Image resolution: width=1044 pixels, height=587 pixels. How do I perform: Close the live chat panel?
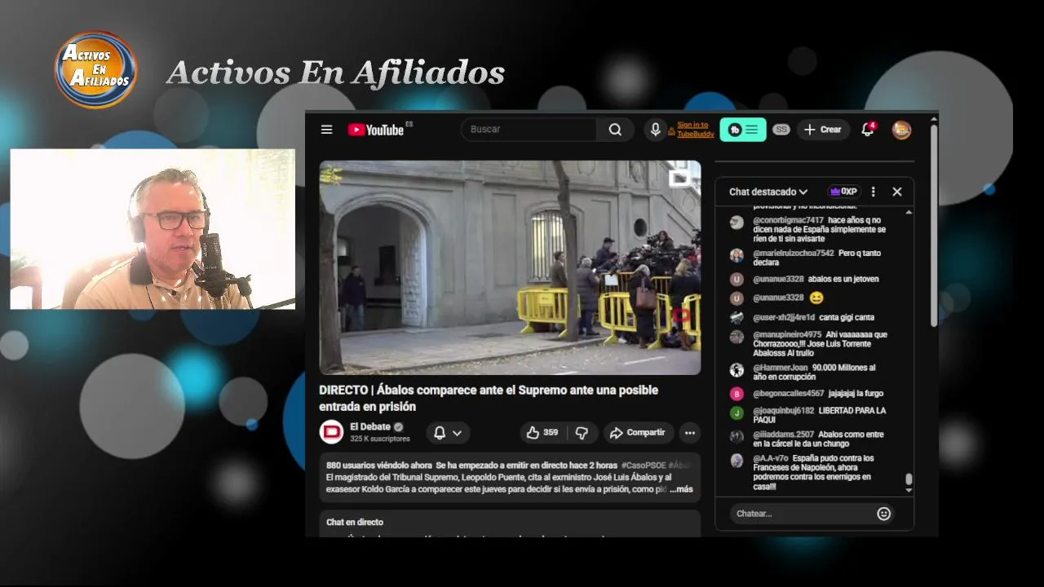coord(897,192)
